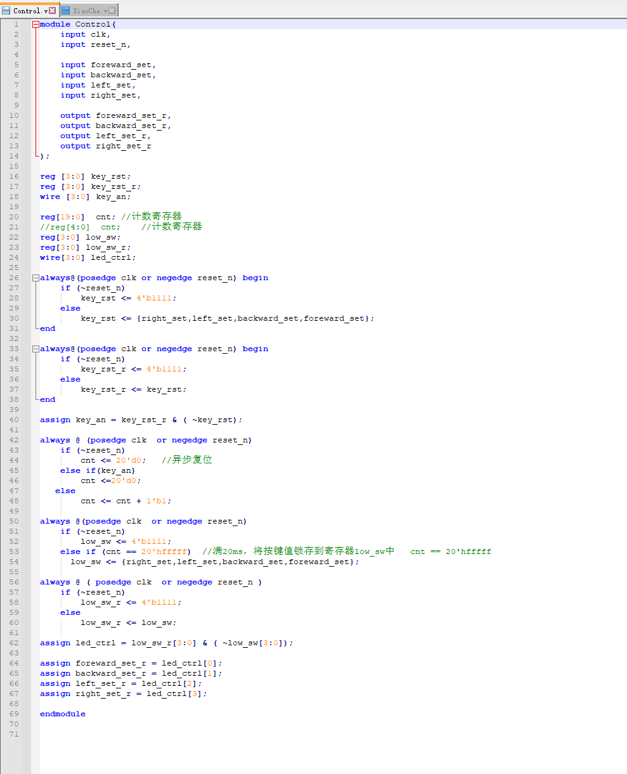This screenshot has height=774, width=627.
Task: Click on 'input left_set,' line
Action: tap(98, 85)
